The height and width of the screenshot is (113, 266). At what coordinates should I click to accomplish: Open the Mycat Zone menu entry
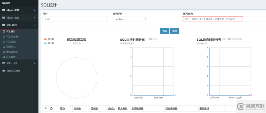pos(13,71)
